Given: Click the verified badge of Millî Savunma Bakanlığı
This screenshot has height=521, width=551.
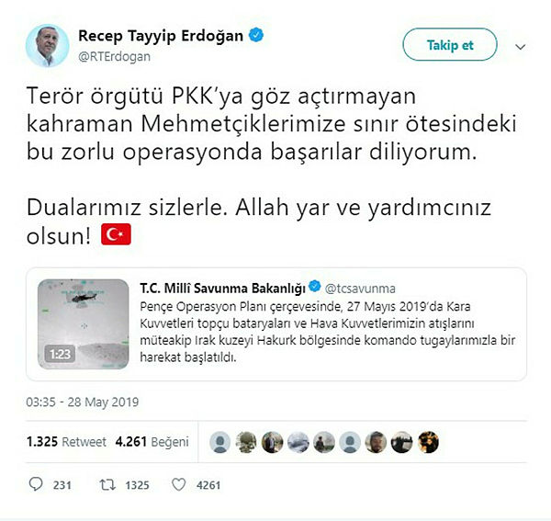Looking at the screenshot, I should click(x=314, y=286).
